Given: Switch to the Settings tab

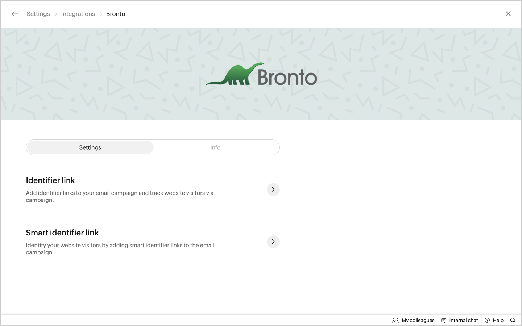Looking at the screenshot, I should pos(90,147).
